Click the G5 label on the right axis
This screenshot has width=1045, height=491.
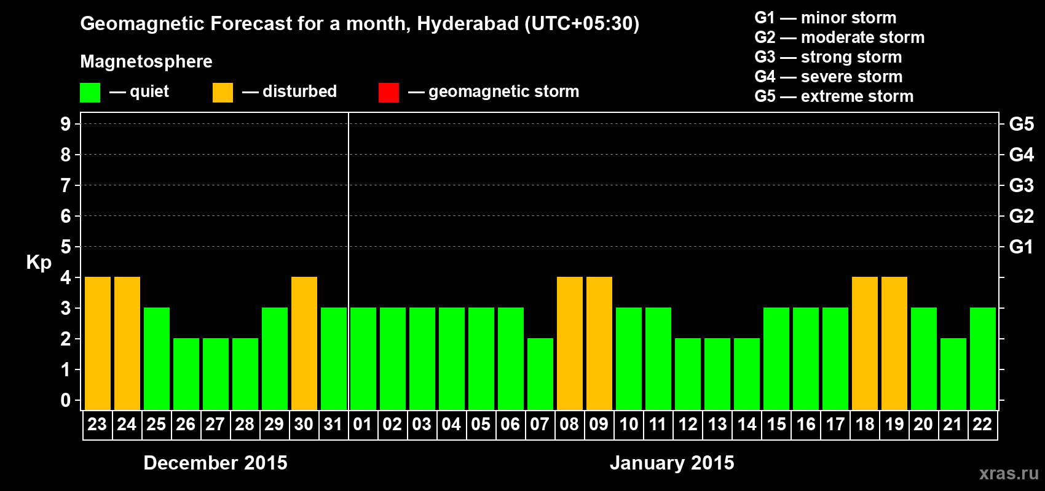click(1021, 125)
